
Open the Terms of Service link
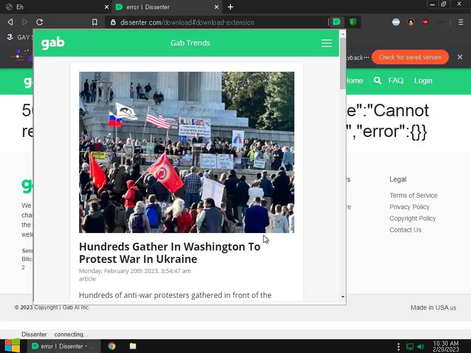[414, 195]
